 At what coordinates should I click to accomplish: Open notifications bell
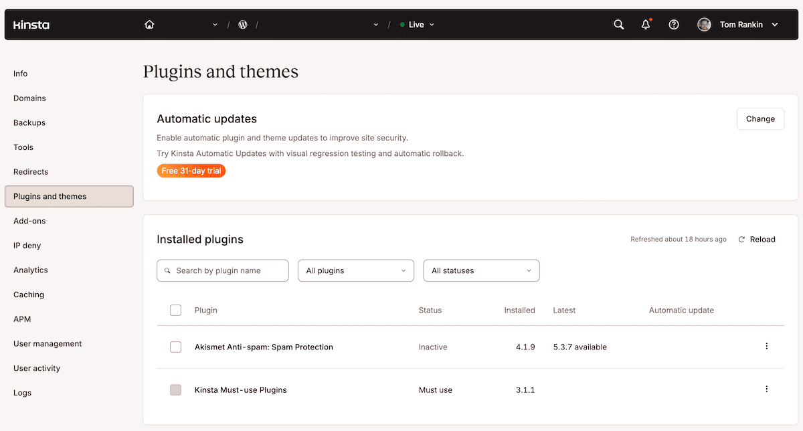646,25
